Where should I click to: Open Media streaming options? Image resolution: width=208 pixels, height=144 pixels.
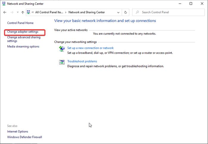[x=23, y=47]
